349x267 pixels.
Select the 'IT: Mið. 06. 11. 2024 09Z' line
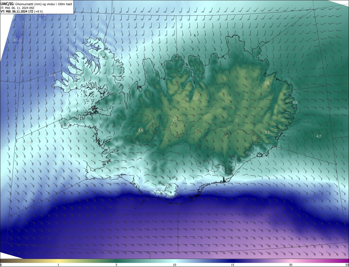[17, 8]
